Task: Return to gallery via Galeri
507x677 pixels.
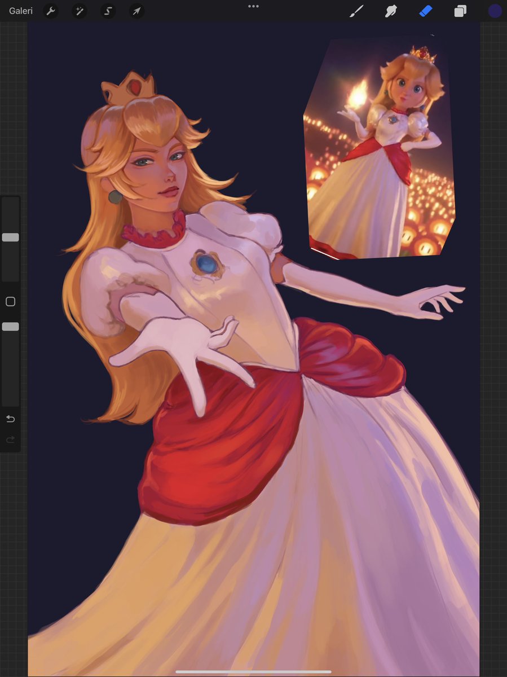Action: (21, 11)
